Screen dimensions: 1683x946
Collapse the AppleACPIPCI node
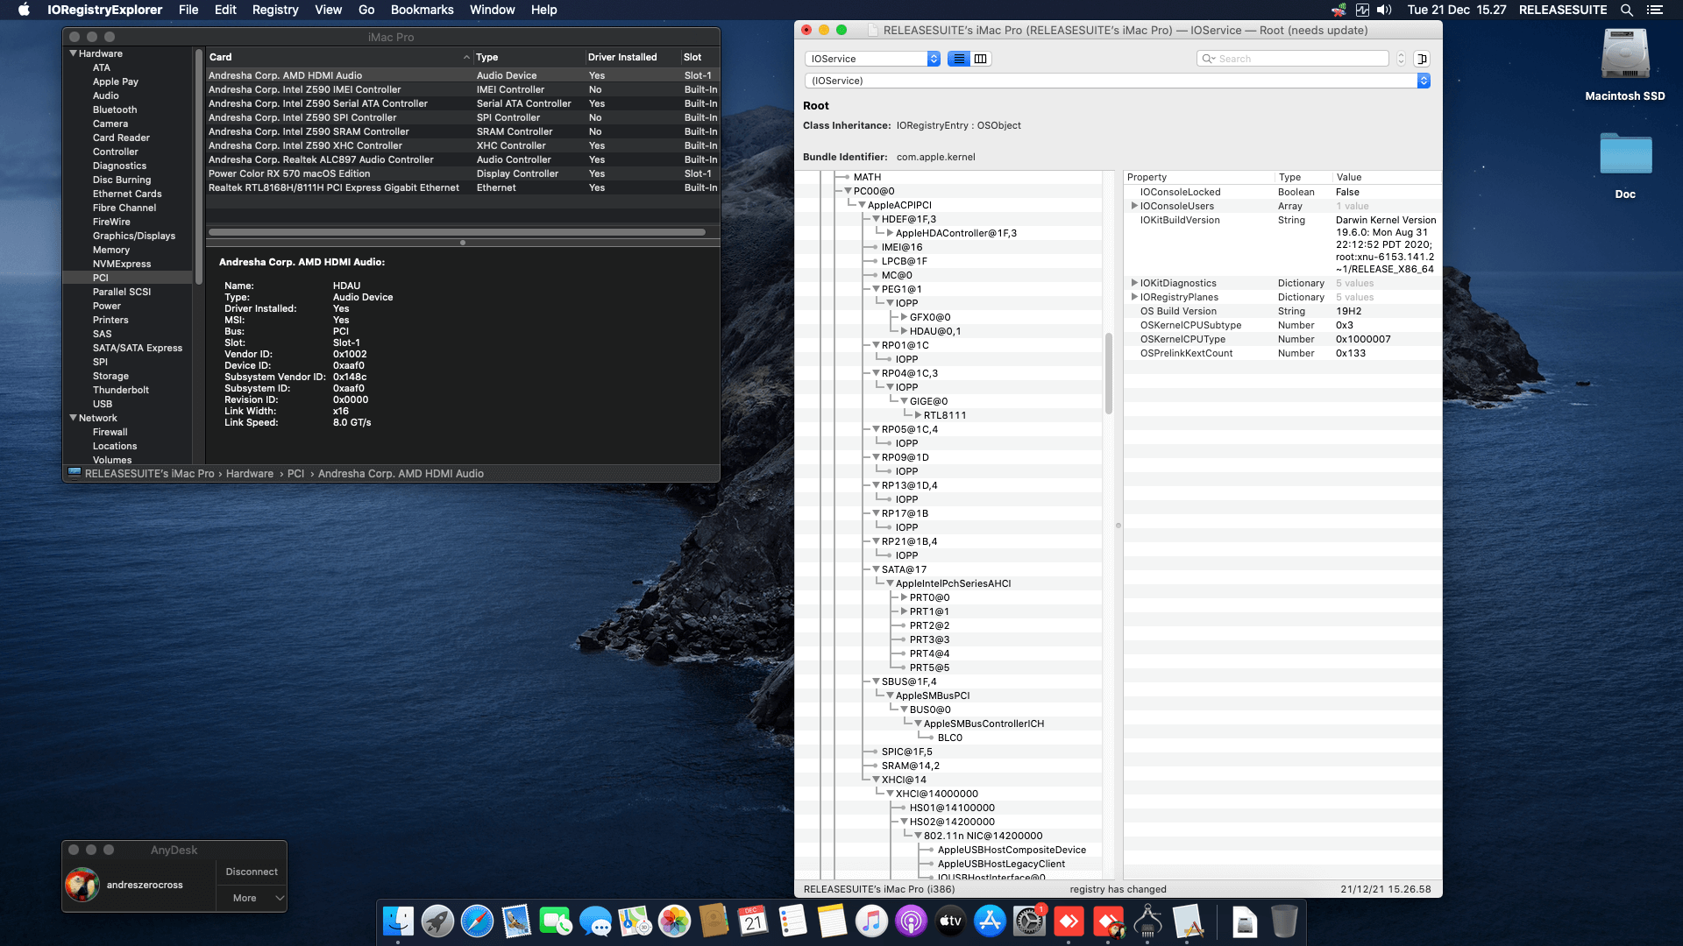862,205
